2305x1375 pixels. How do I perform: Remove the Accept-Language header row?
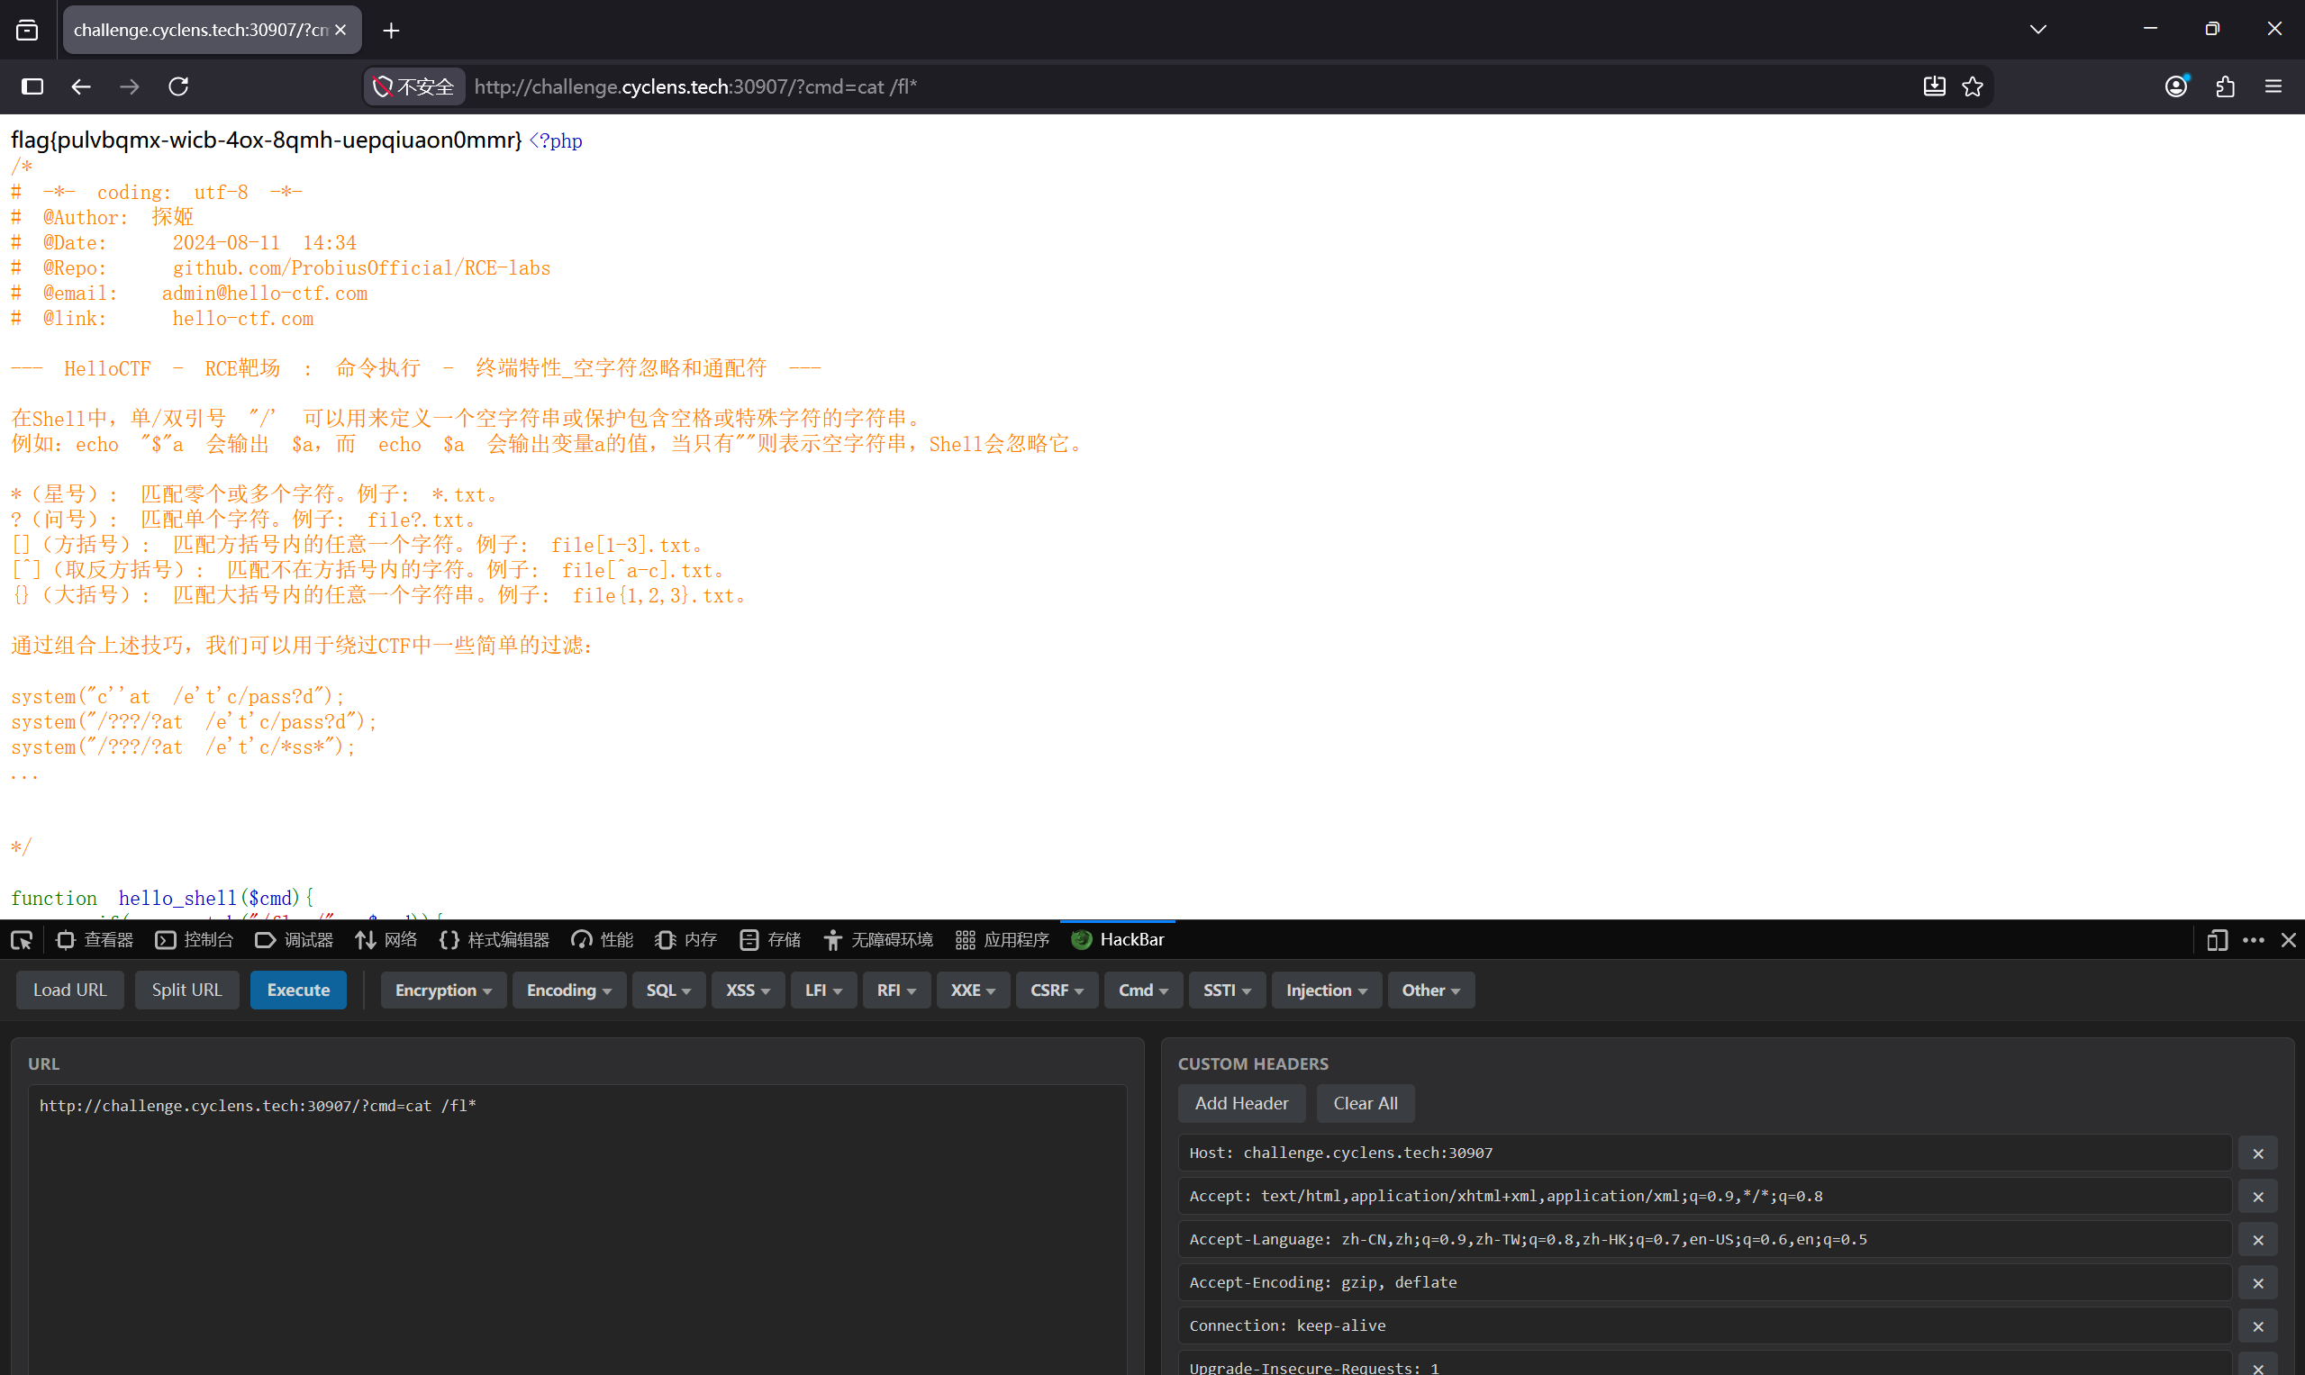2259,1240
